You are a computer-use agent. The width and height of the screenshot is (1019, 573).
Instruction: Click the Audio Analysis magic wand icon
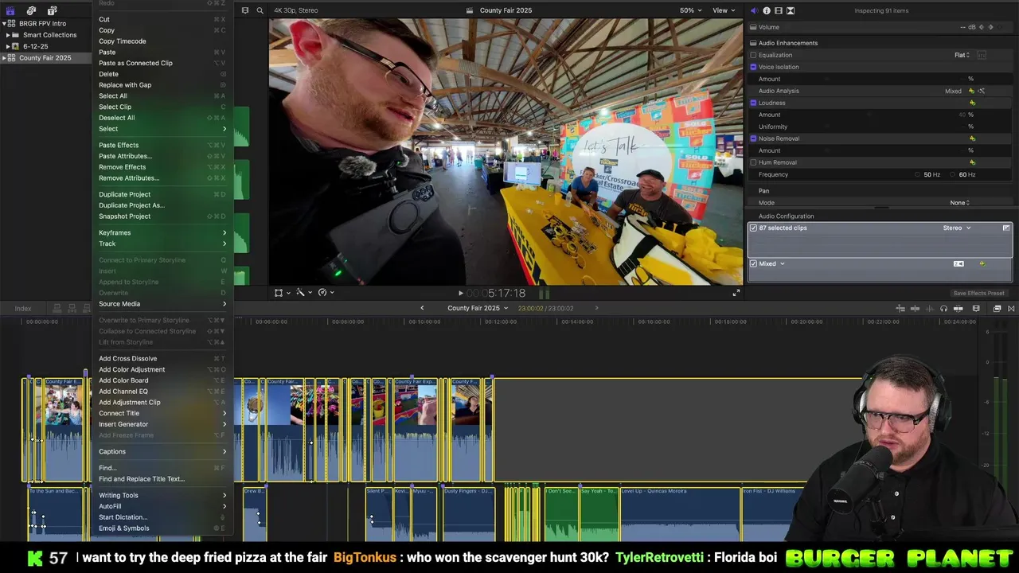982,91
